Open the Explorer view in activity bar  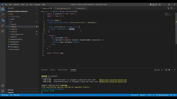[3, 9]
